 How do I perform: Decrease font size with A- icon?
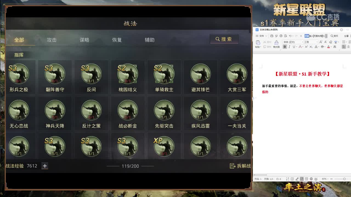point(325,42)
